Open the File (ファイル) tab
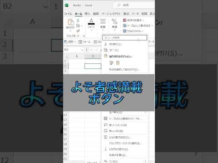 point(68,14)
